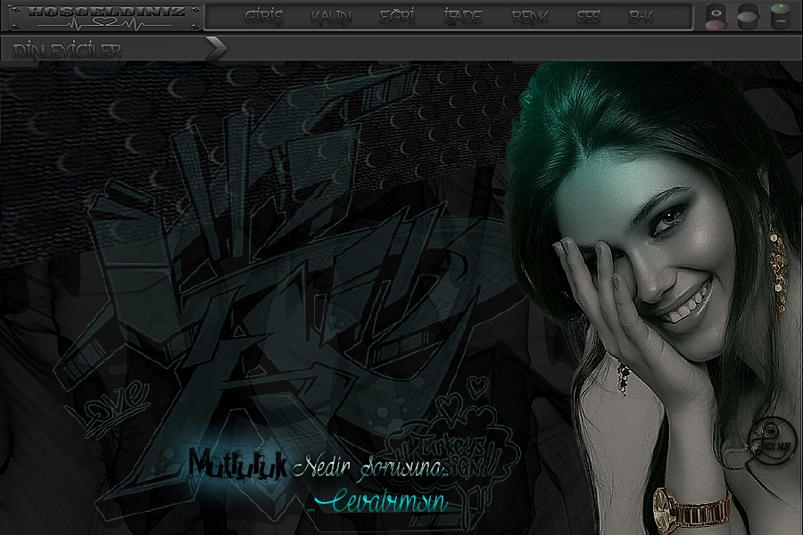Image resolution: width=803 pixels, height=535 pixels.
Task: Toggle EĞRİ italic text
Action: coord(396,17)
